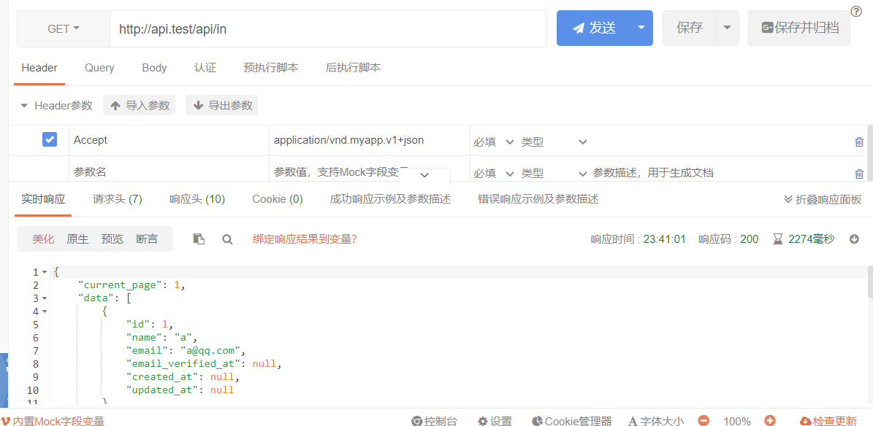Click 导出参数 button

tap(221, 105)
